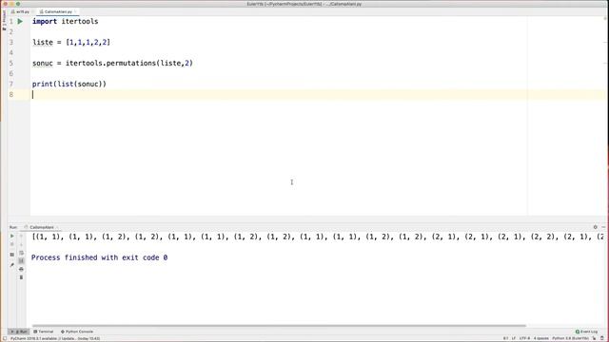Screen dimensions: 609x342
Task: Hide the Run tool window
Action: click(x=603, y=227)
